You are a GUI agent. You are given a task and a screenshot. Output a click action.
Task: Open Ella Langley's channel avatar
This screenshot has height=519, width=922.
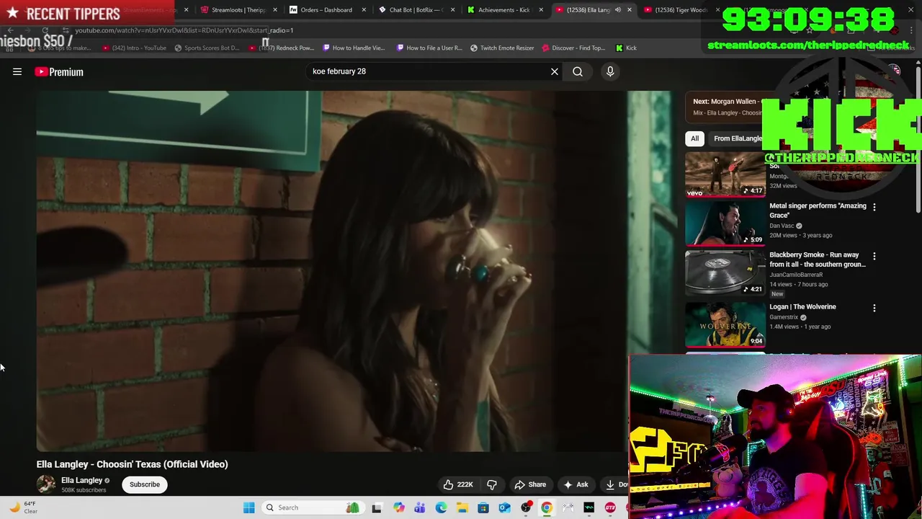click(46, 484)
